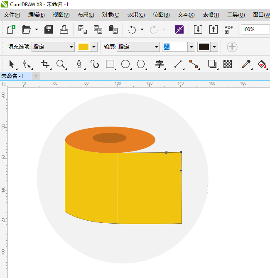Click the Print icon
Image resolution: width=270 pixels, height=278 pixels.
click(64, 29)
